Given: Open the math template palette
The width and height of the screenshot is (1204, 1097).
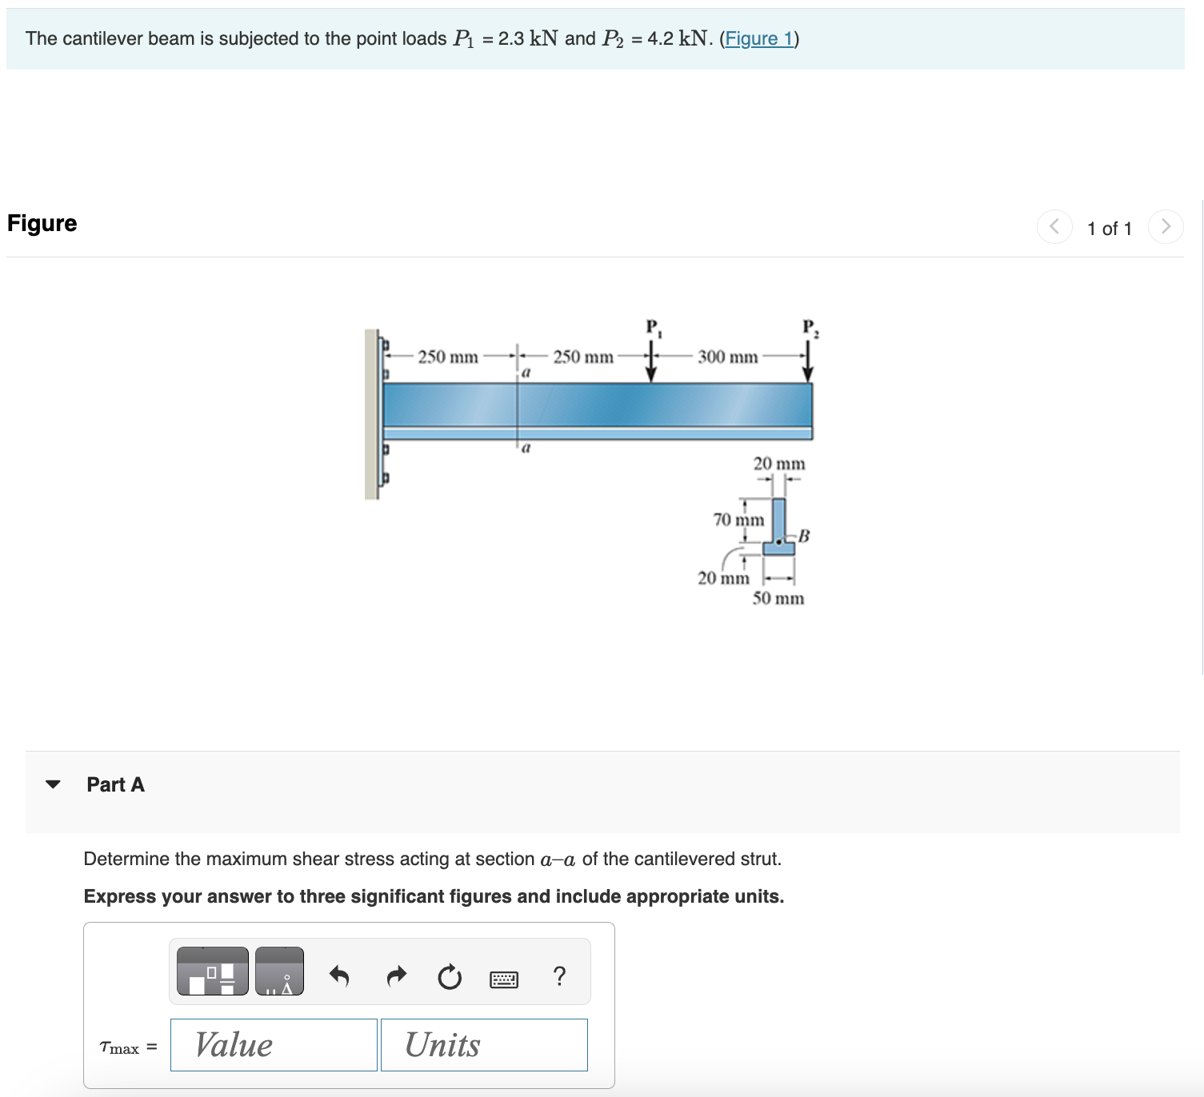Looking at the screenshot, I should pos(212,972).
